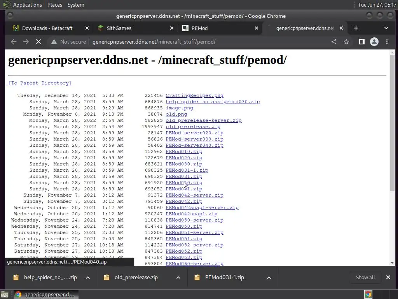Expand options for old_prerelease.zip download
The width and height of the screenshot is (398, 299).
pos(178,277)
